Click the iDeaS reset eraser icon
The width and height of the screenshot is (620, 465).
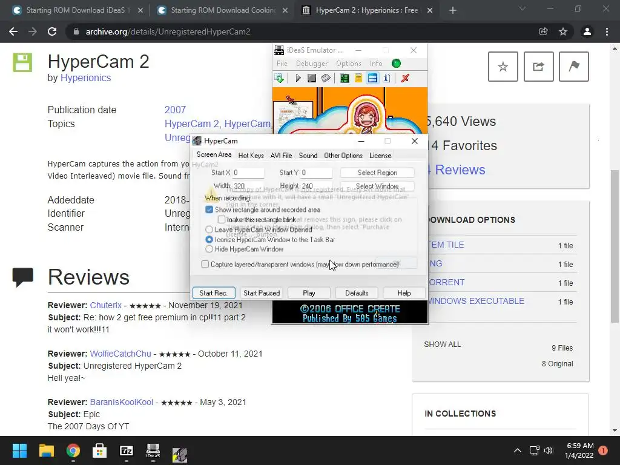[x=326, y=78]
